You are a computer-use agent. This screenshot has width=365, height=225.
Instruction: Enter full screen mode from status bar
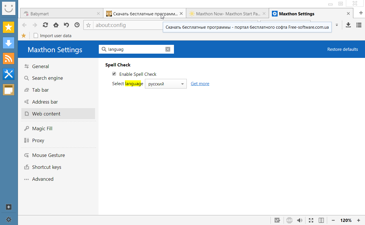coord(311,220)
